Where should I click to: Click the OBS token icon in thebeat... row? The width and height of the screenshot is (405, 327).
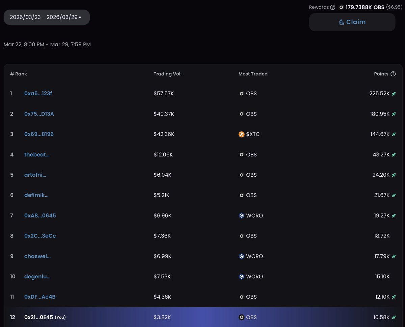tap(241, 154)
